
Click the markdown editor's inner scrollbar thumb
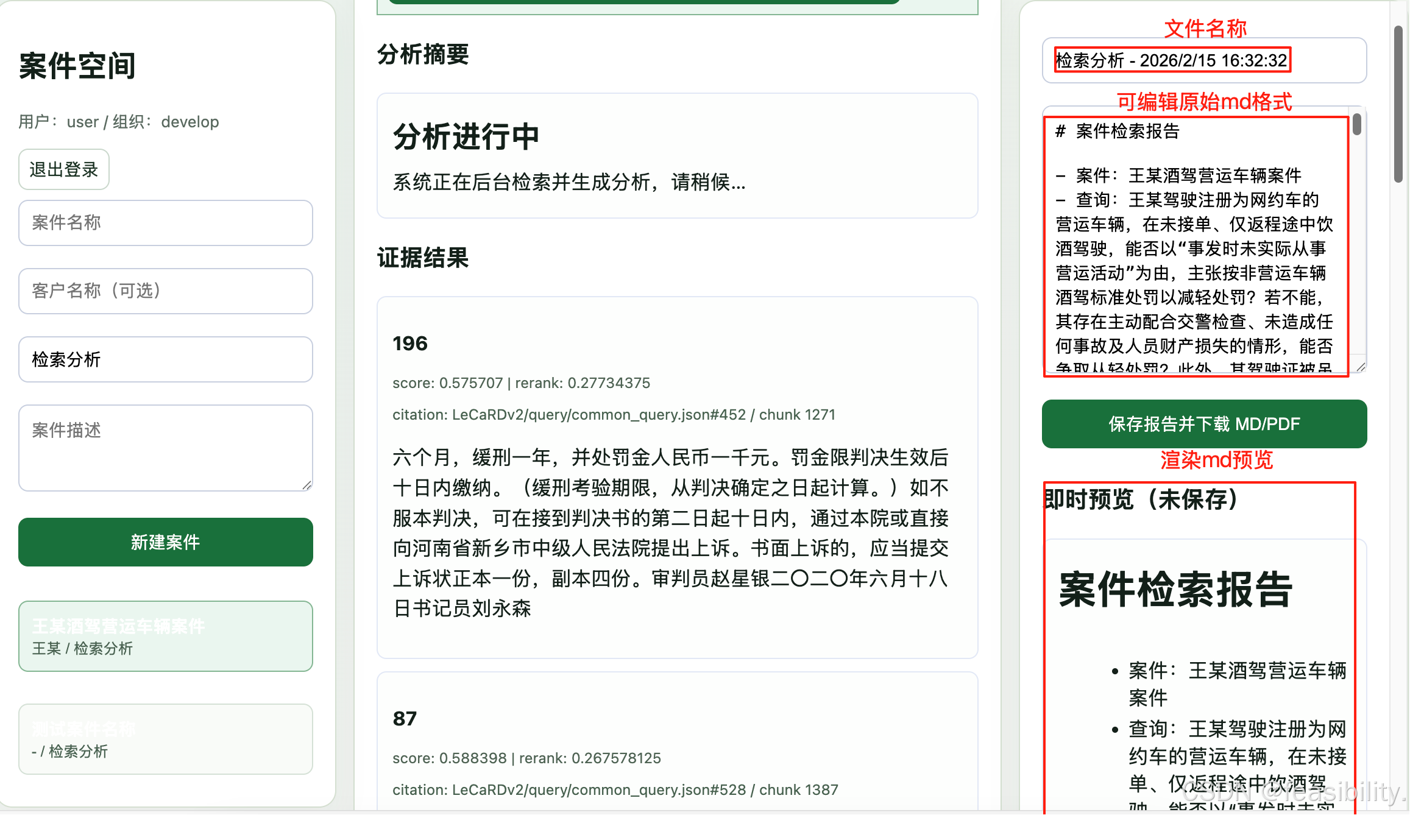coord(1357,124)
